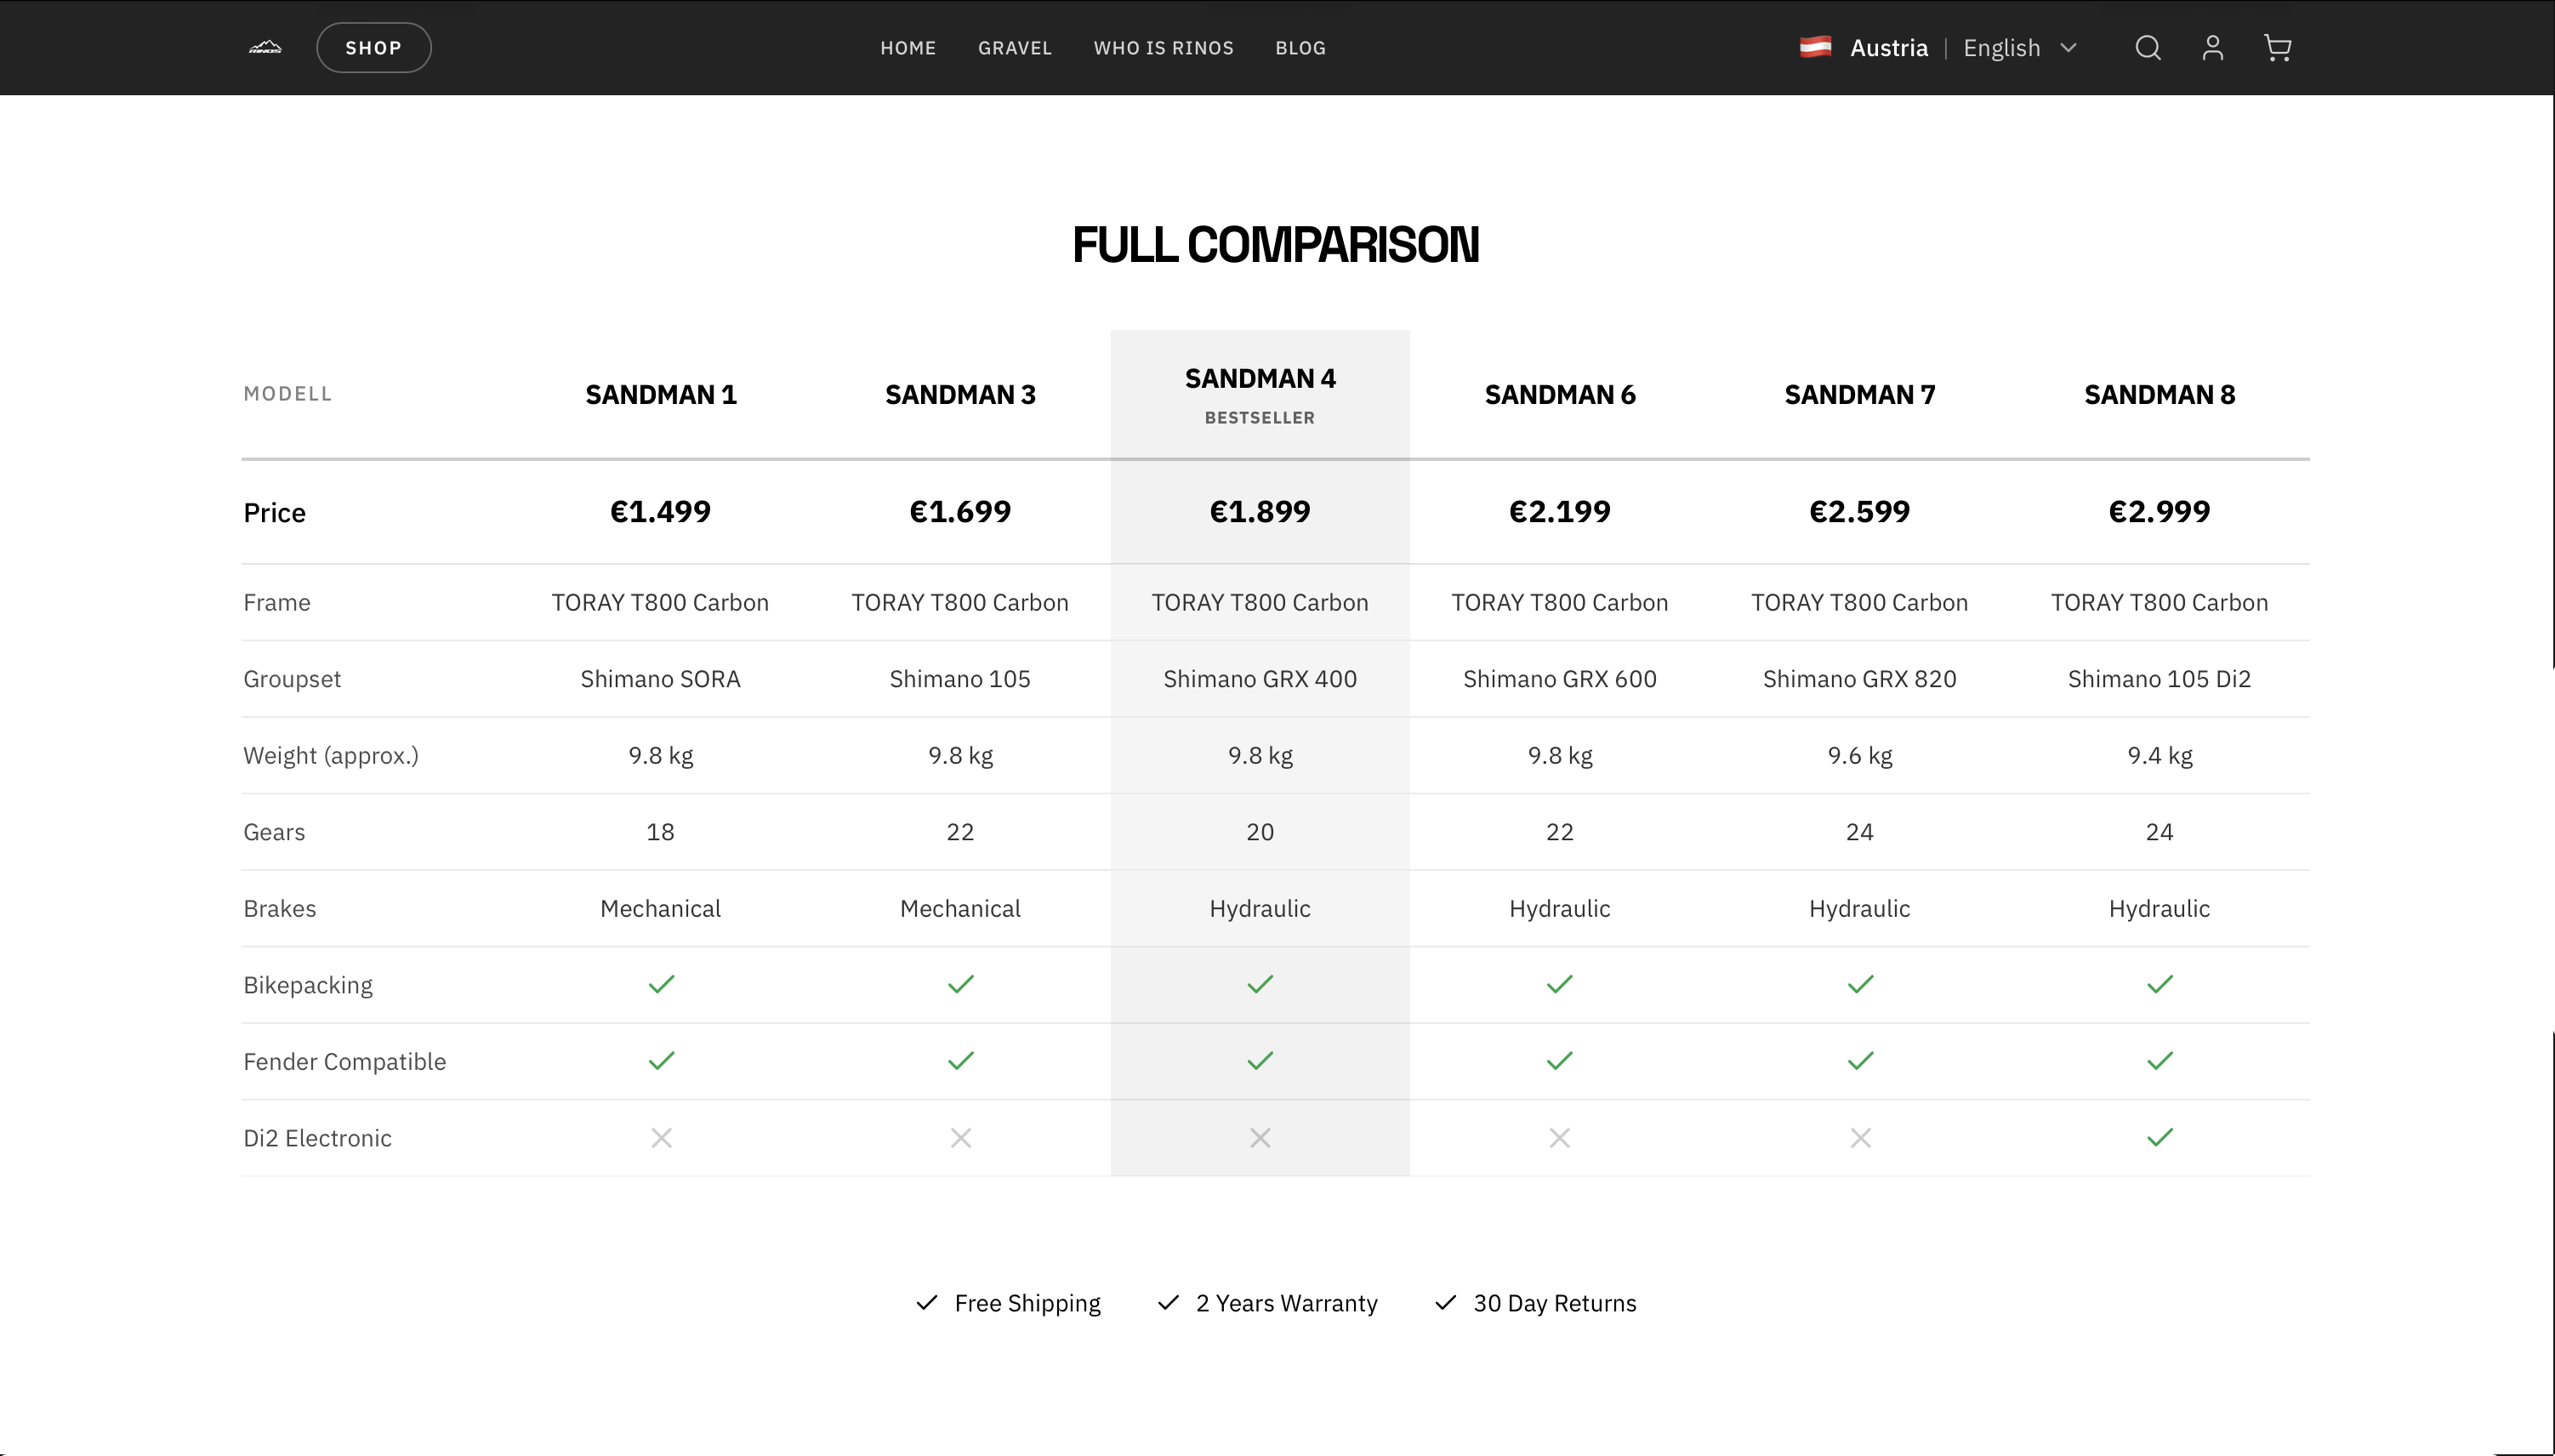Click the €1.499 price
Image resolution: width=2555 pixels, height=1456 pixels.
661,512
